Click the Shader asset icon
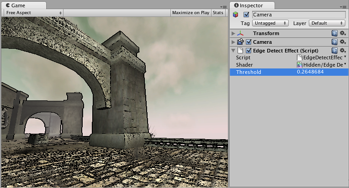 300,65
